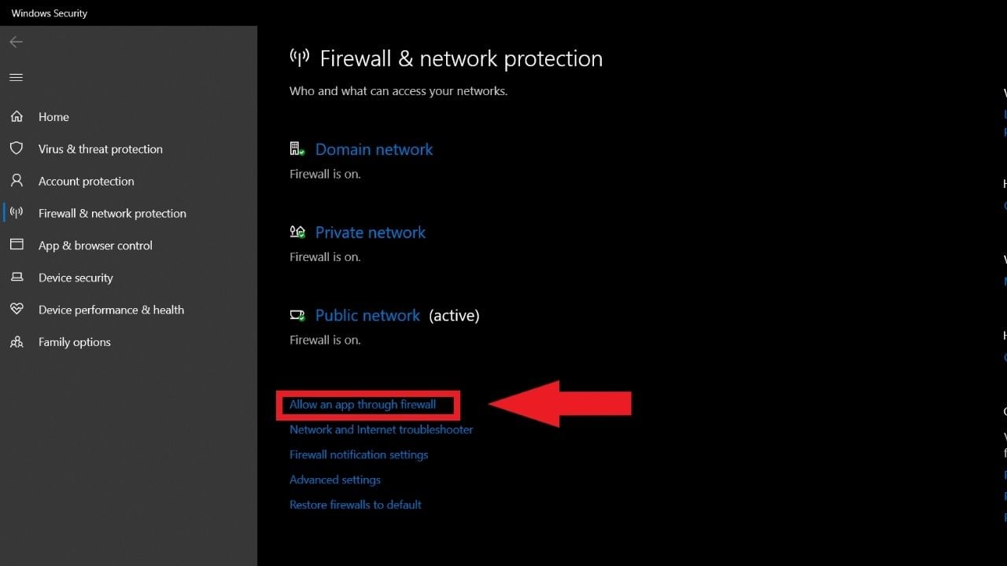Select the App & browser control icon

[17, 245]
